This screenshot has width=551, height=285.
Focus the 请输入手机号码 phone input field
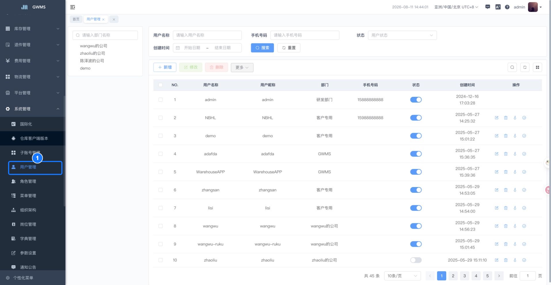coord(305,35)
